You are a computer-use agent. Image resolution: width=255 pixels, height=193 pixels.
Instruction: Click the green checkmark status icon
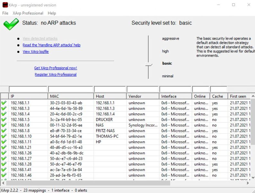click(x=11, y=24)
